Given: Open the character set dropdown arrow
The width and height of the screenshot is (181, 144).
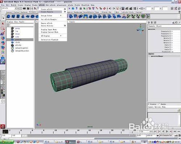Looking at the screenshot, I should (x=158, y=136).
